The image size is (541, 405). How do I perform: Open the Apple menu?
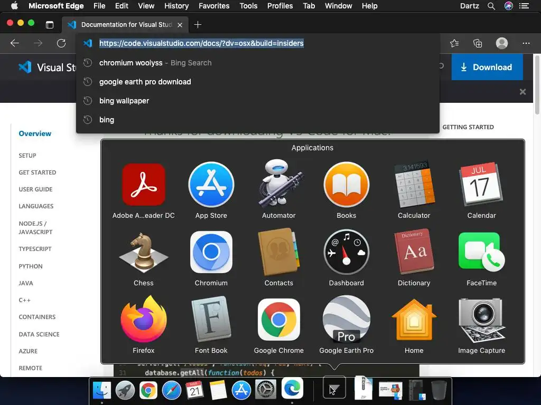point(14,5)
